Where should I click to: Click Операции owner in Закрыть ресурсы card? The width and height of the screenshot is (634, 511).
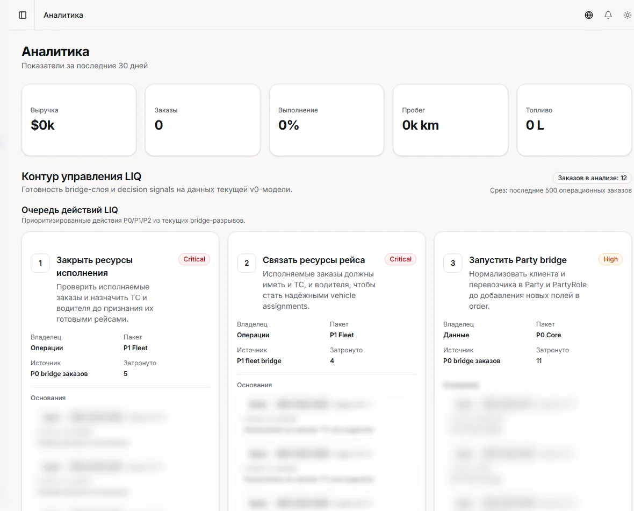pos(47,348)
